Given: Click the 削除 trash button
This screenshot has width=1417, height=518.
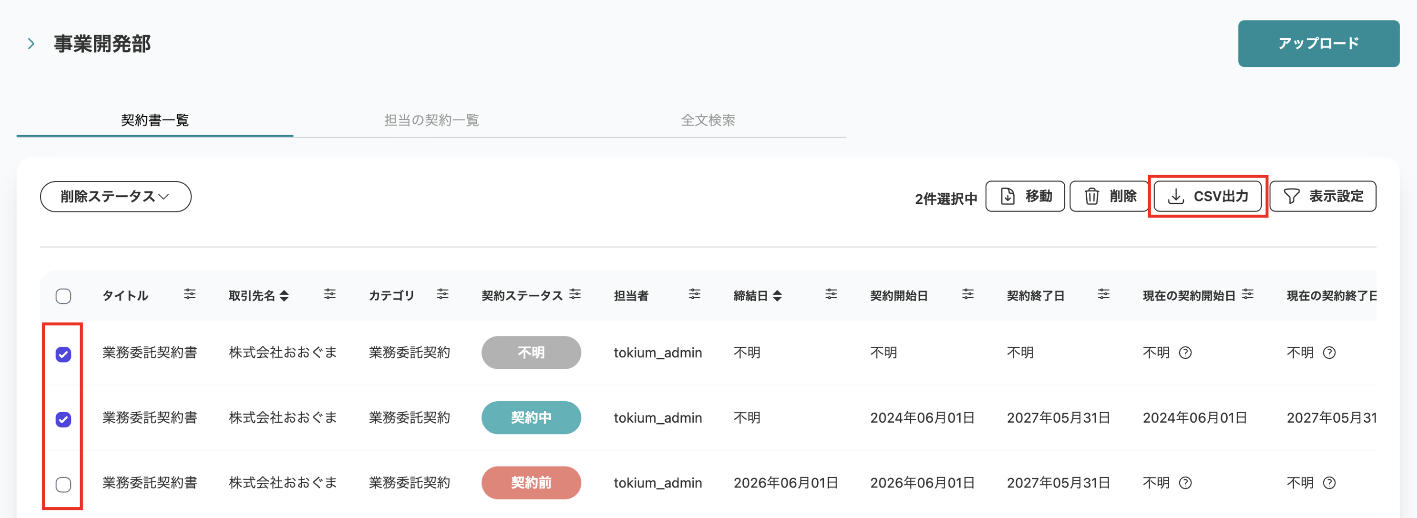Looking at the screenshot, I should tap(1109, 196).
